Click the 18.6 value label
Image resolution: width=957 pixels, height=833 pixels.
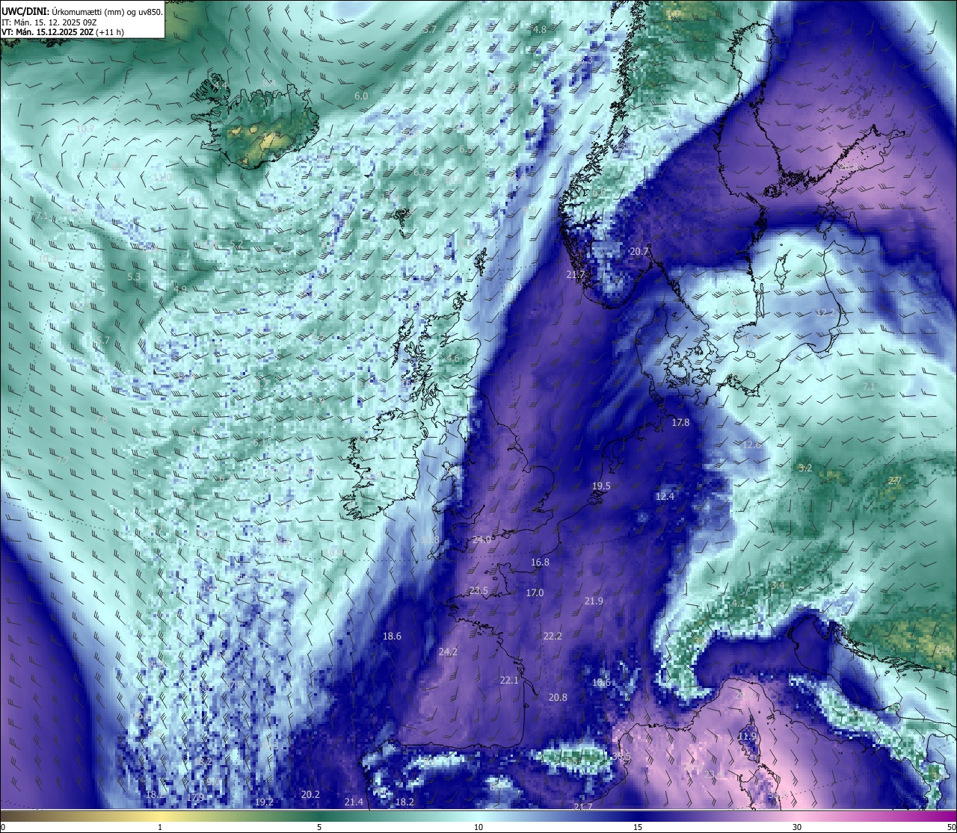(x=392, y=637)
